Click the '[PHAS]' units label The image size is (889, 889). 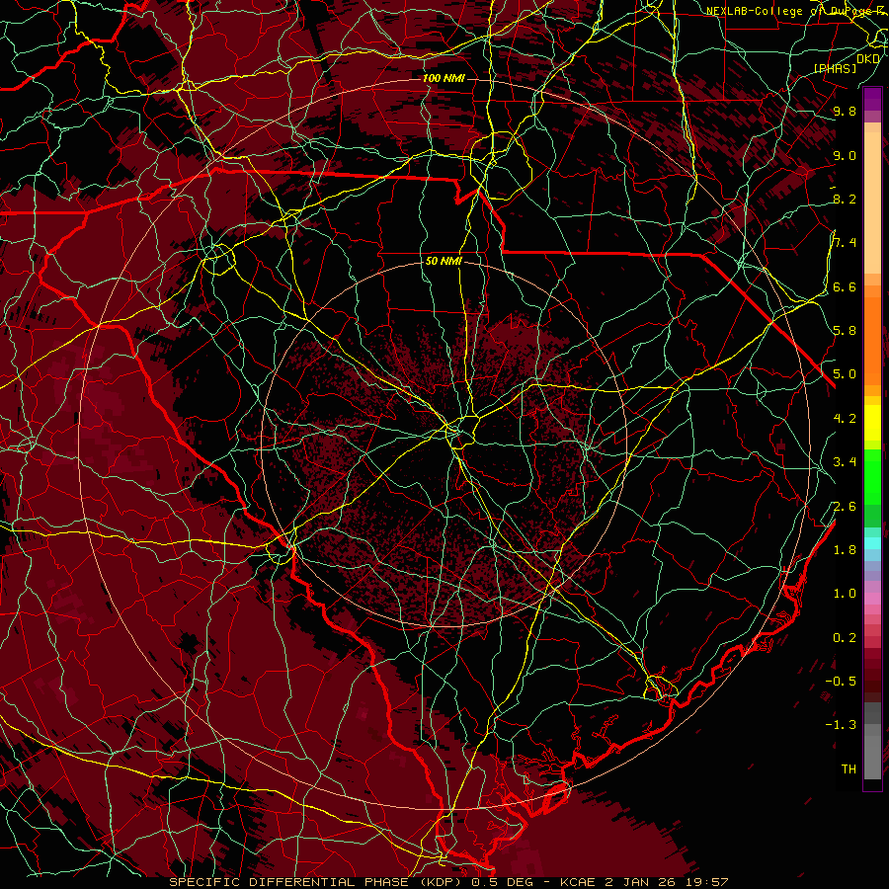[835, 68]
